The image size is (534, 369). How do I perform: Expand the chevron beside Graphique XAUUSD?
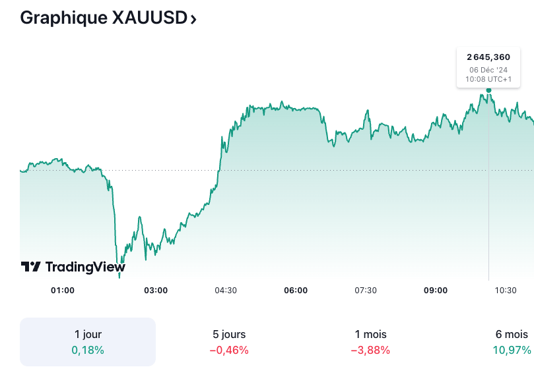click(x=193, y=19)
